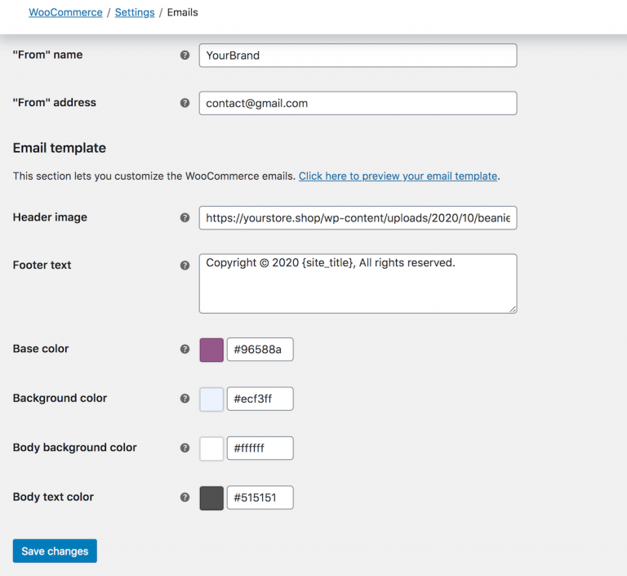627x576 pixels.
Task: Navigate to Settings in the breadcrumb
Action: 134,12
